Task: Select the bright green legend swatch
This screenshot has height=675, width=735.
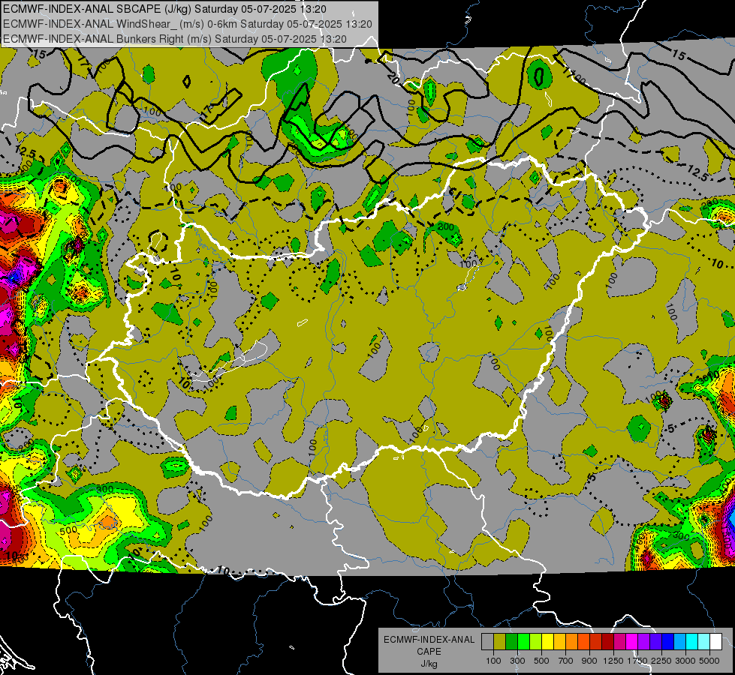Action: point(523,642)
